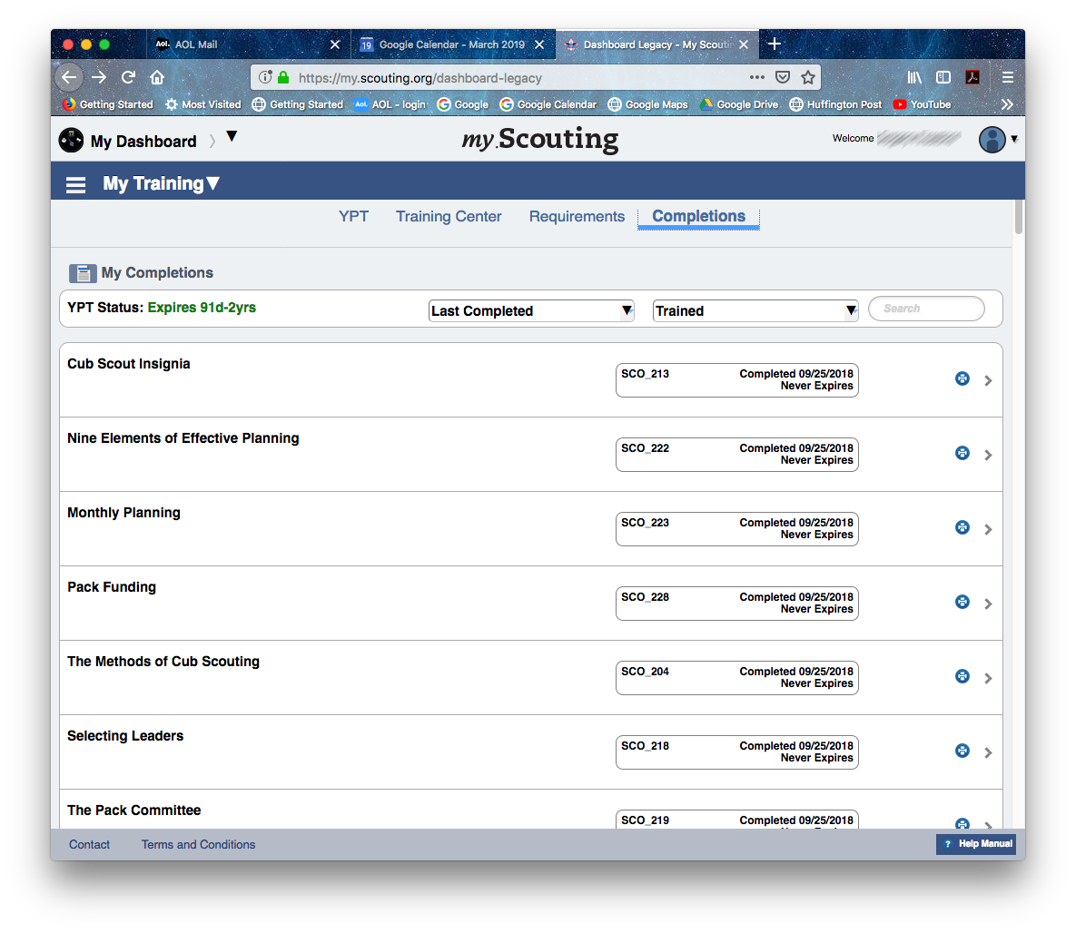Open the Google Drive bookmark
Screen dimensions: 1076x933
pyautogui.click(x=738, y=104)
